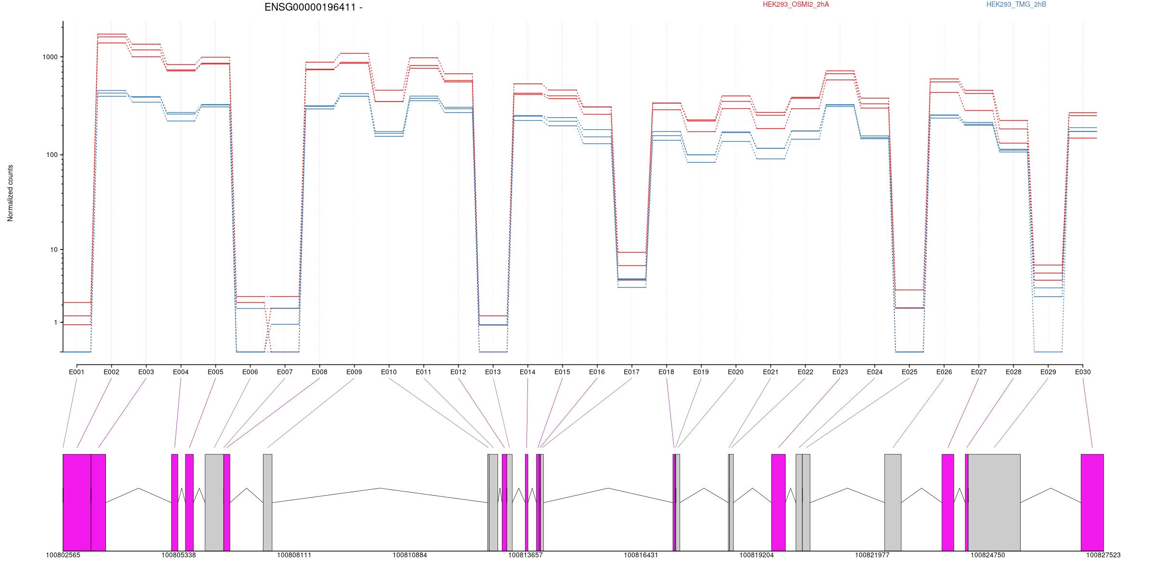
Task: Click genomic coordinate 100819204
Action: click(757, 555)
